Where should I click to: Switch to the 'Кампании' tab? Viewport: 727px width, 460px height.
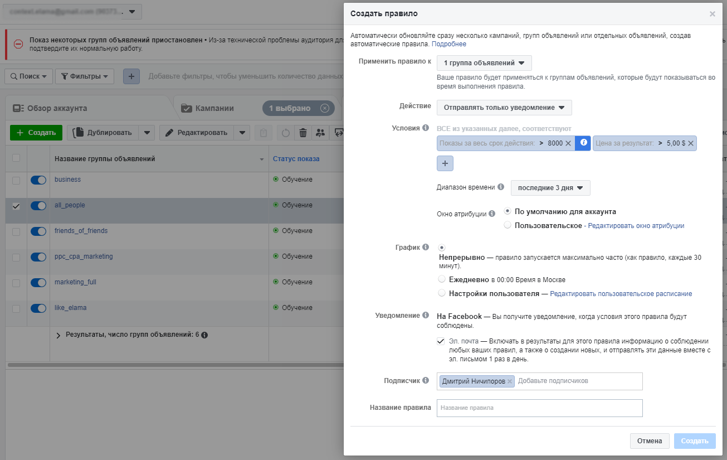(214, 108)
